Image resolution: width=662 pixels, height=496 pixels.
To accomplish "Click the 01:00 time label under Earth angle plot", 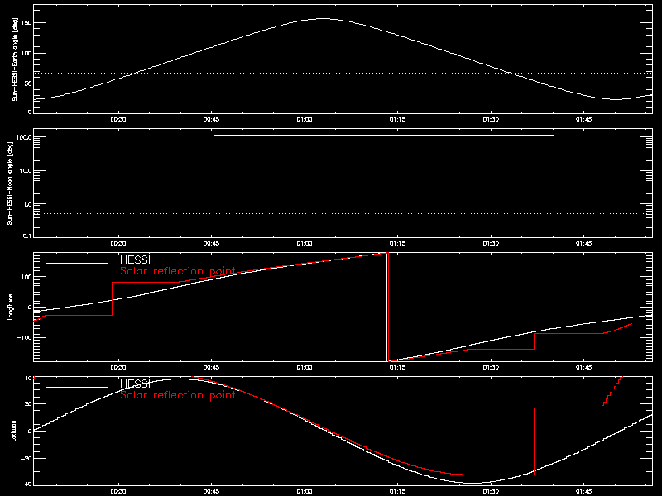I will [305, 120].
